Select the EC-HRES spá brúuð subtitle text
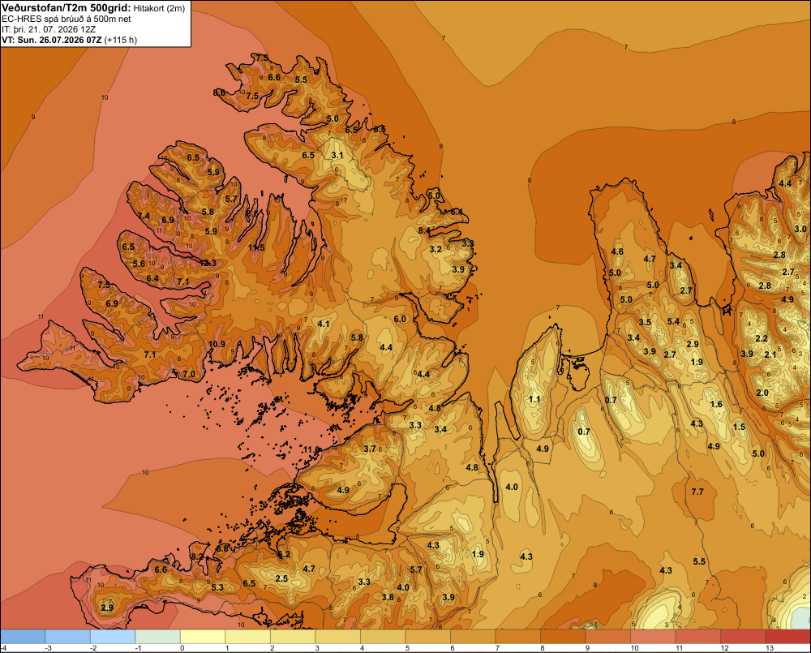This screenshot has height=653, width=811. point(67,19)
